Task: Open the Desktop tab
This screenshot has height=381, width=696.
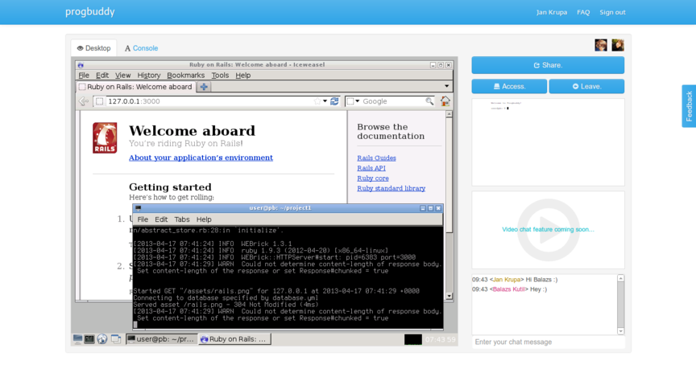Action: pyautogui.click(x=93, y=48)
